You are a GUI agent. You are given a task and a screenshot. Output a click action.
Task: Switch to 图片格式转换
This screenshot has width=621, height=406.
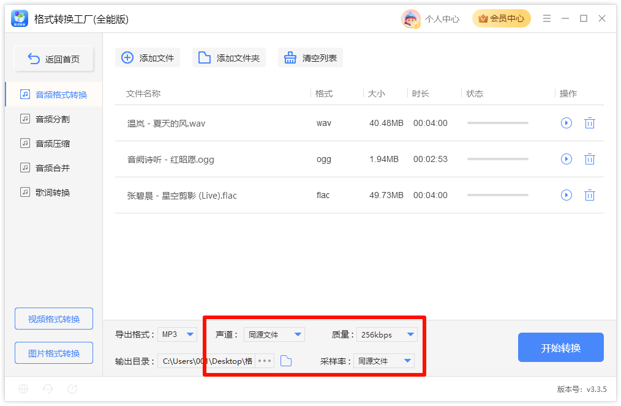tap(54, 353)
